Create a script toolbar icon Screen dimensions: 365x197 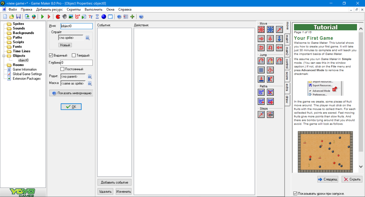[84, 16]
